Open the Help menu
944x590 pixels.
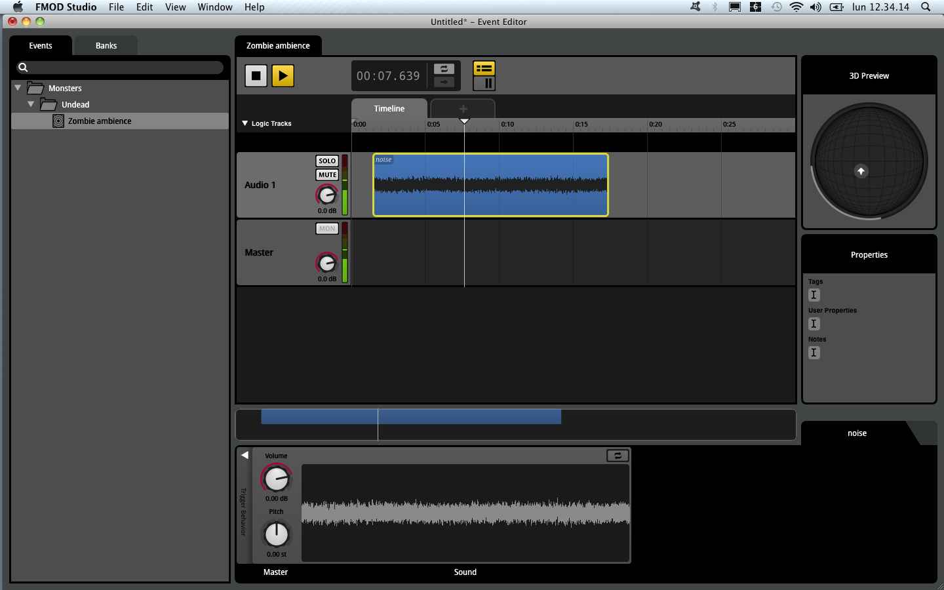click(254, 7)
